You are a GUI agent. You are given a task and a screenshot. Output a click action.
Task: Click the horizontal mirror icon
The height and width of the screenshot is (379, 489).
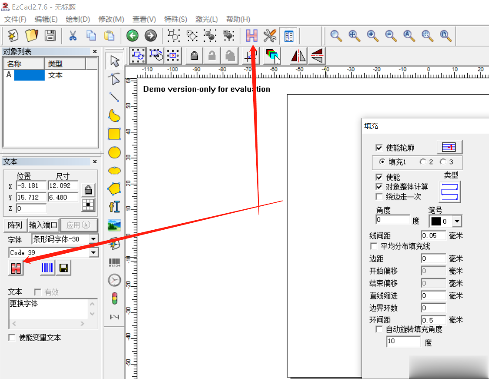298,56
